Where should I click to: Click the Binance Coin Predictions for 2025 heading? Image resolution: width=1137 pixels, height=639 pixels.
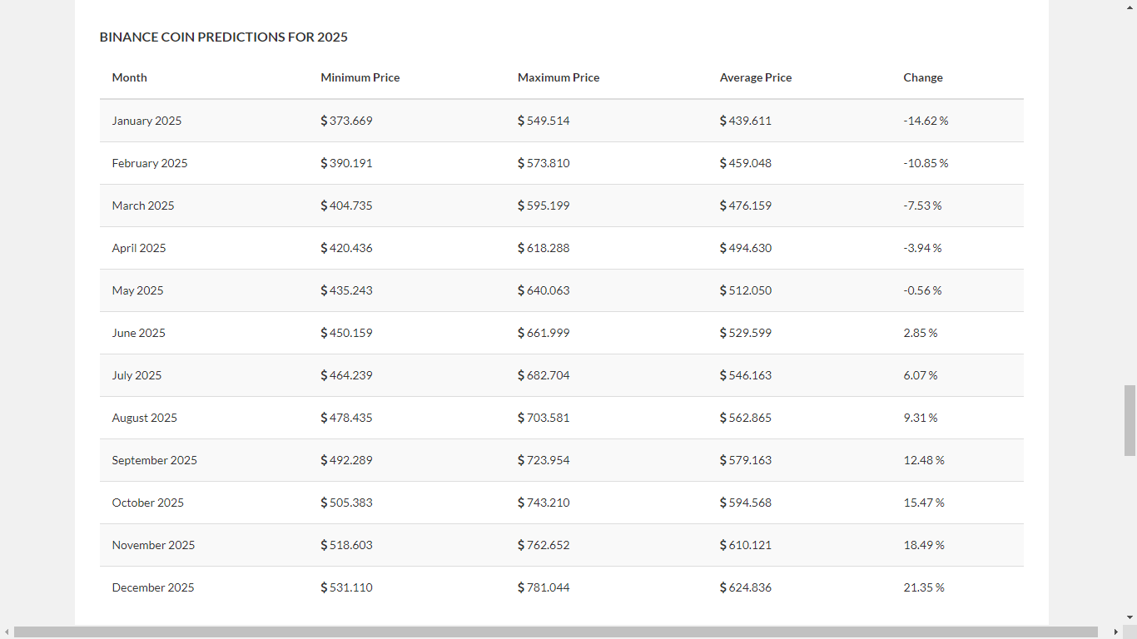pos(223,37)
